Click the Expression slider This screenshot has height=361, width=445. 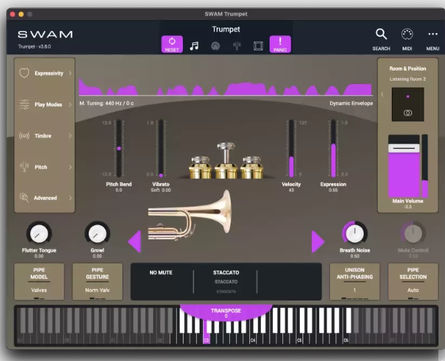pyautogui.click(x=333, y=149)
